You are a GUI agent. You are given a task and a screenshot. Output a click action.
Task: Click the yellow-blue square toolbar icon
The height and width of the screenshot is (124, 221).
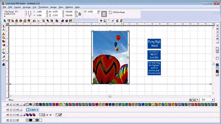[70, 21]
